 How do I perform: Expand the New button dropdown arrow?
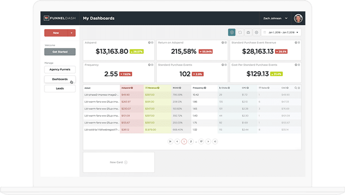pos(72,33)
